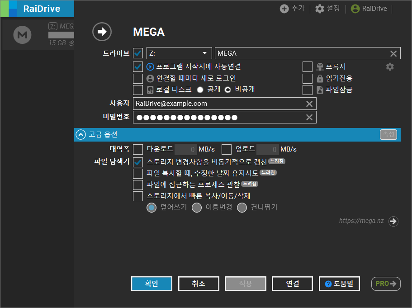This screenshot has height=308, width=412.
Task: Clear the MEGA drive name field
Action: coord(393,53)
